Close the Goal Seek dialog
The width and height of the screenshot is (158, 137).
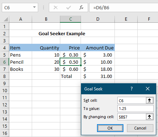click(148, 89)
